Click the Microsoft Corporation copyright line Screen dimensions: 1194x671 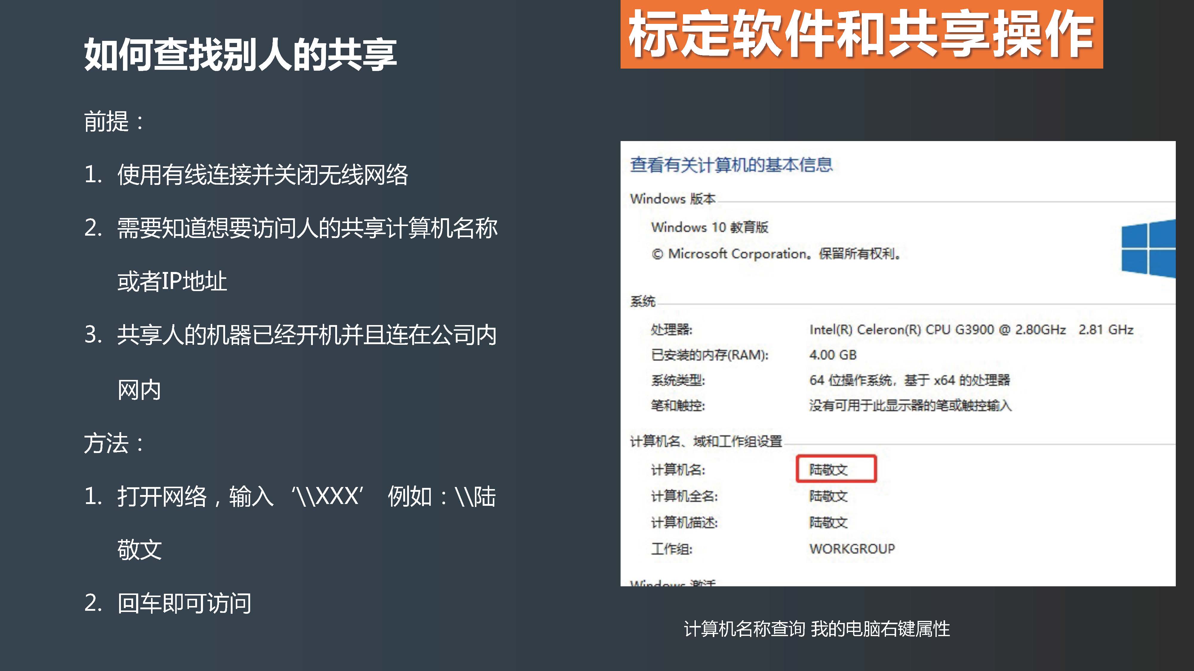pyautogui.click(x=776, y=254)
